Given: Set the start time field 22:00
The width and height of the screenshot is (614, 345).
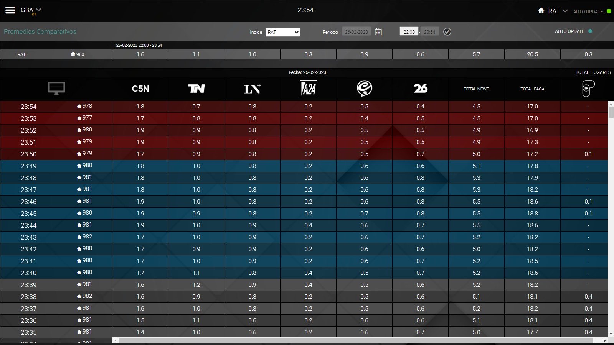Looking at the screenshot, I should click(409, 32).
